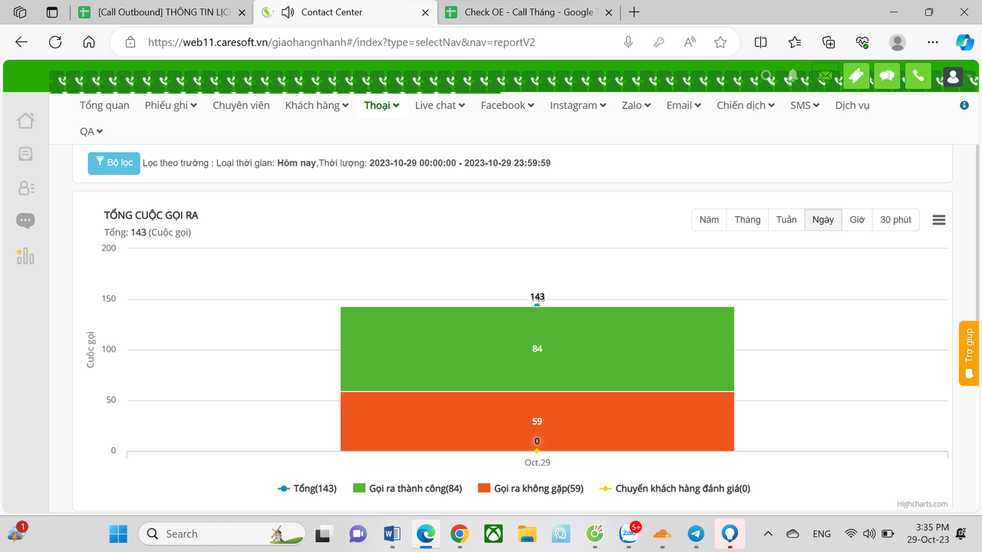Open the reports bar-chart sidebar icon
Viewport: 982px width, 552px height.
tap(25, 255)
